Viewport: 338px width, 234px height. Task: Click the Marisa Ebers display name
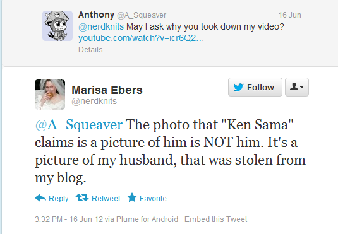(x=107, y=90)
